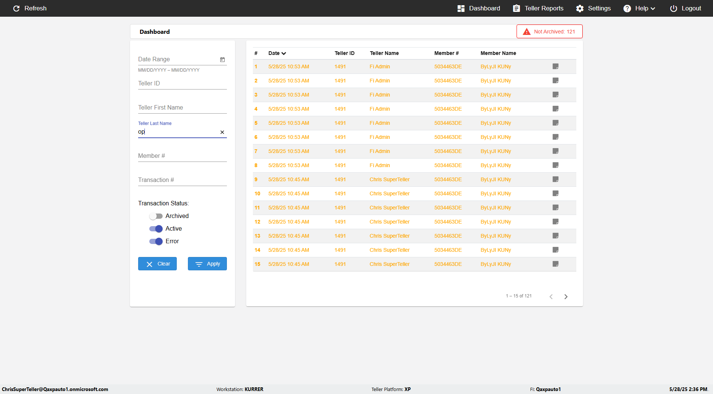Sort by the Date column header
This screenshot has width=713, height=394.
click(x=277, y=53)
